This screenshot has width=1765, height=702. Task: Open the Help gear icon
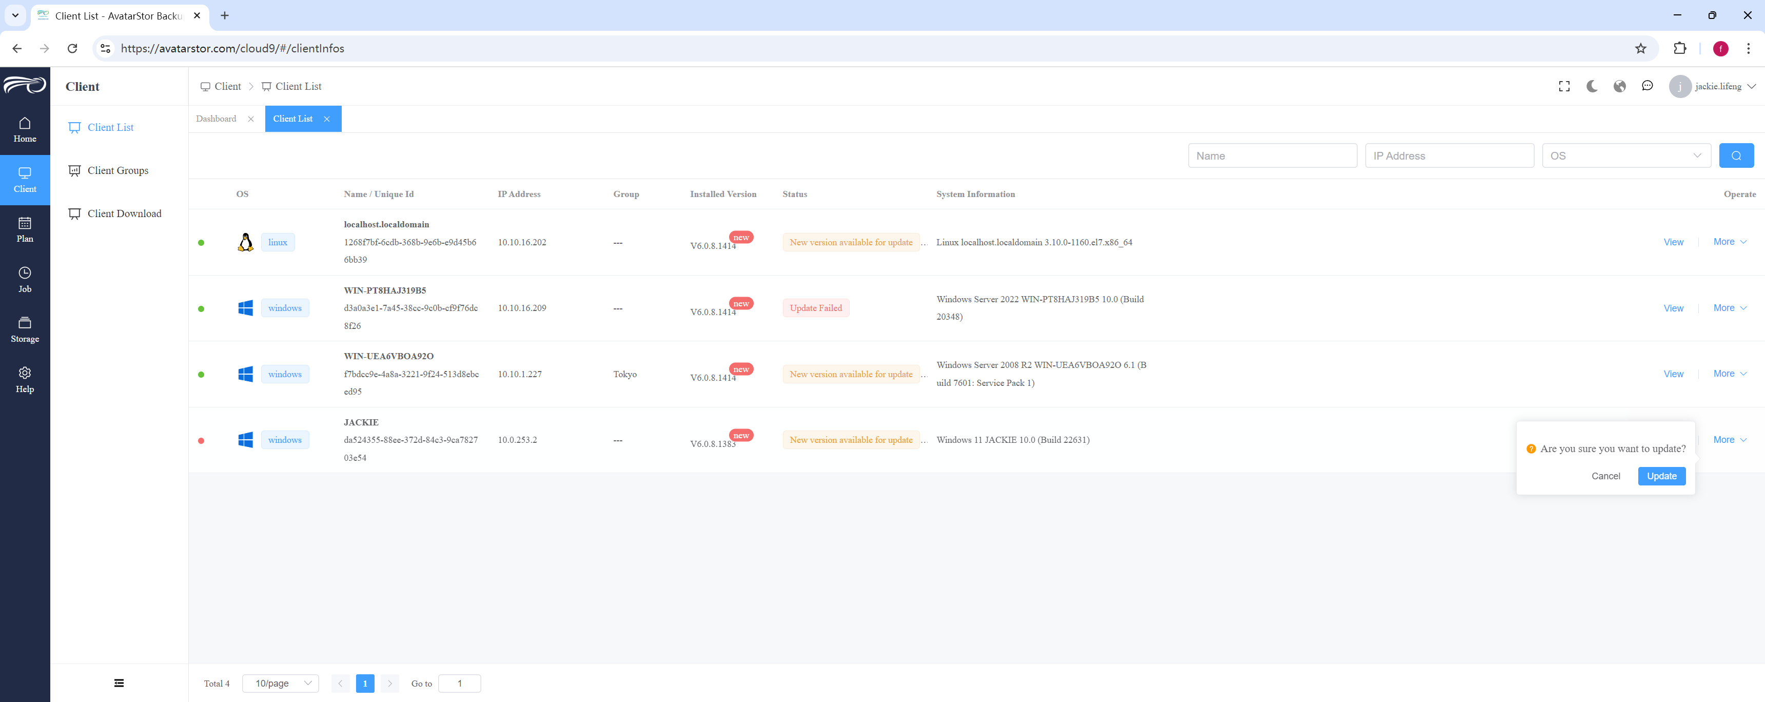point(25,373)
